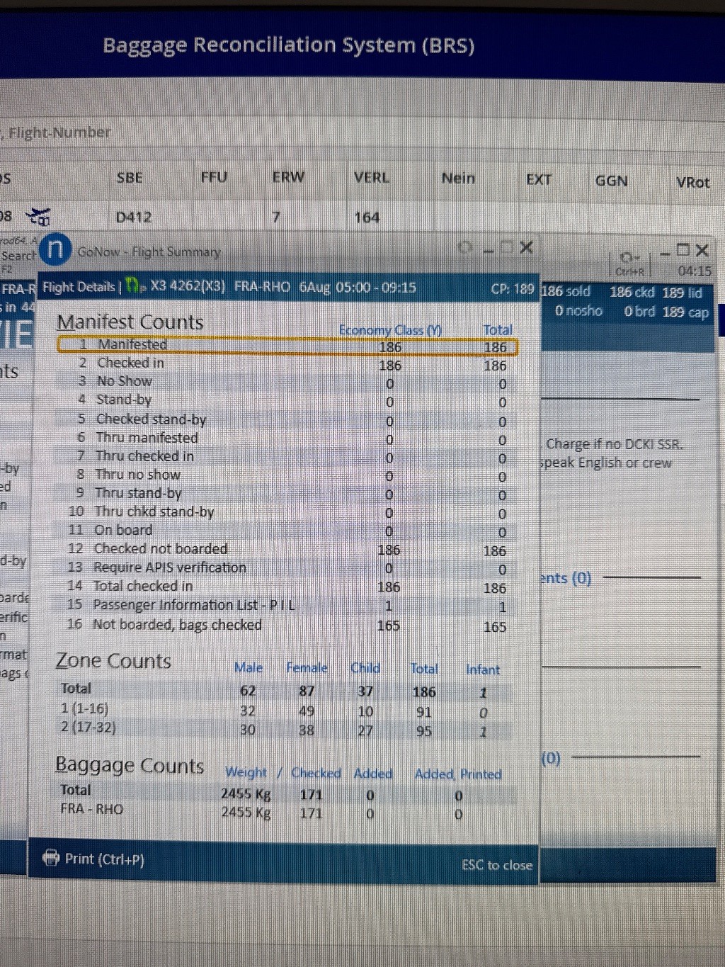Click the GoNow logo icon
Image resolution: width=725 pixels, height=967 pixels.
coord(55,249)
